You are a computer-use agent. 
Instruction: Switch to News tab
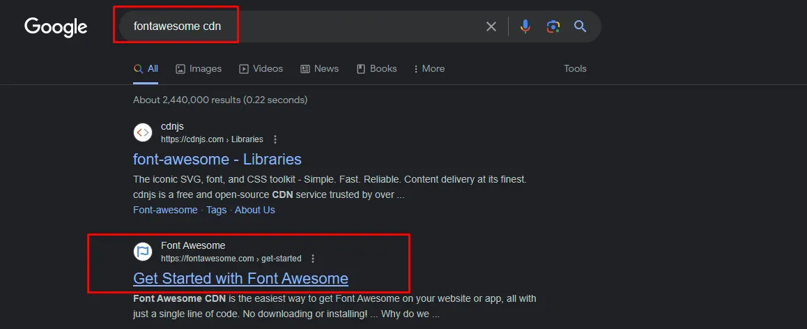pyautogui.click(x=320, y=68)
